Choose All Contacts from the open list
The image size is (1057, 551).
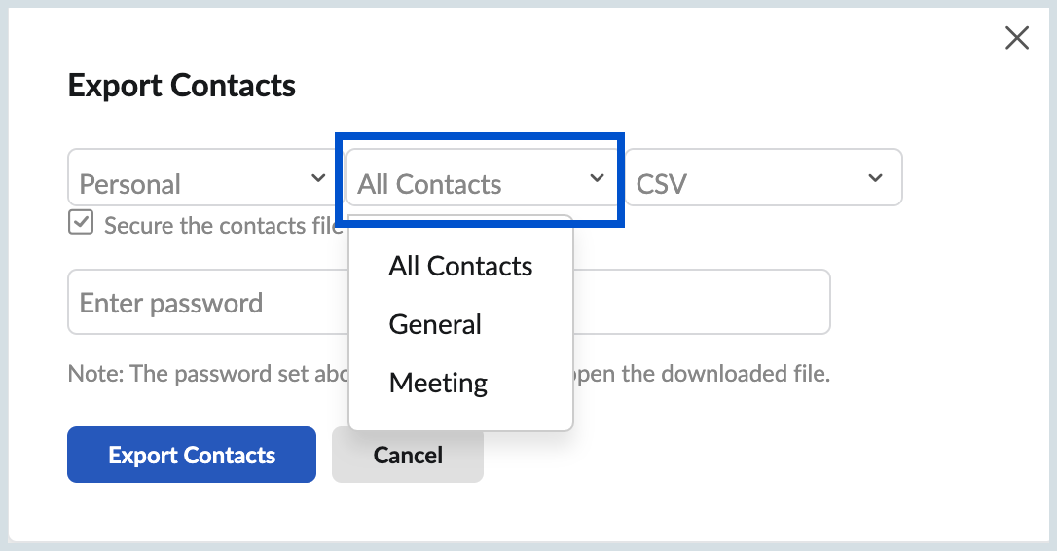tap(460, 267)
